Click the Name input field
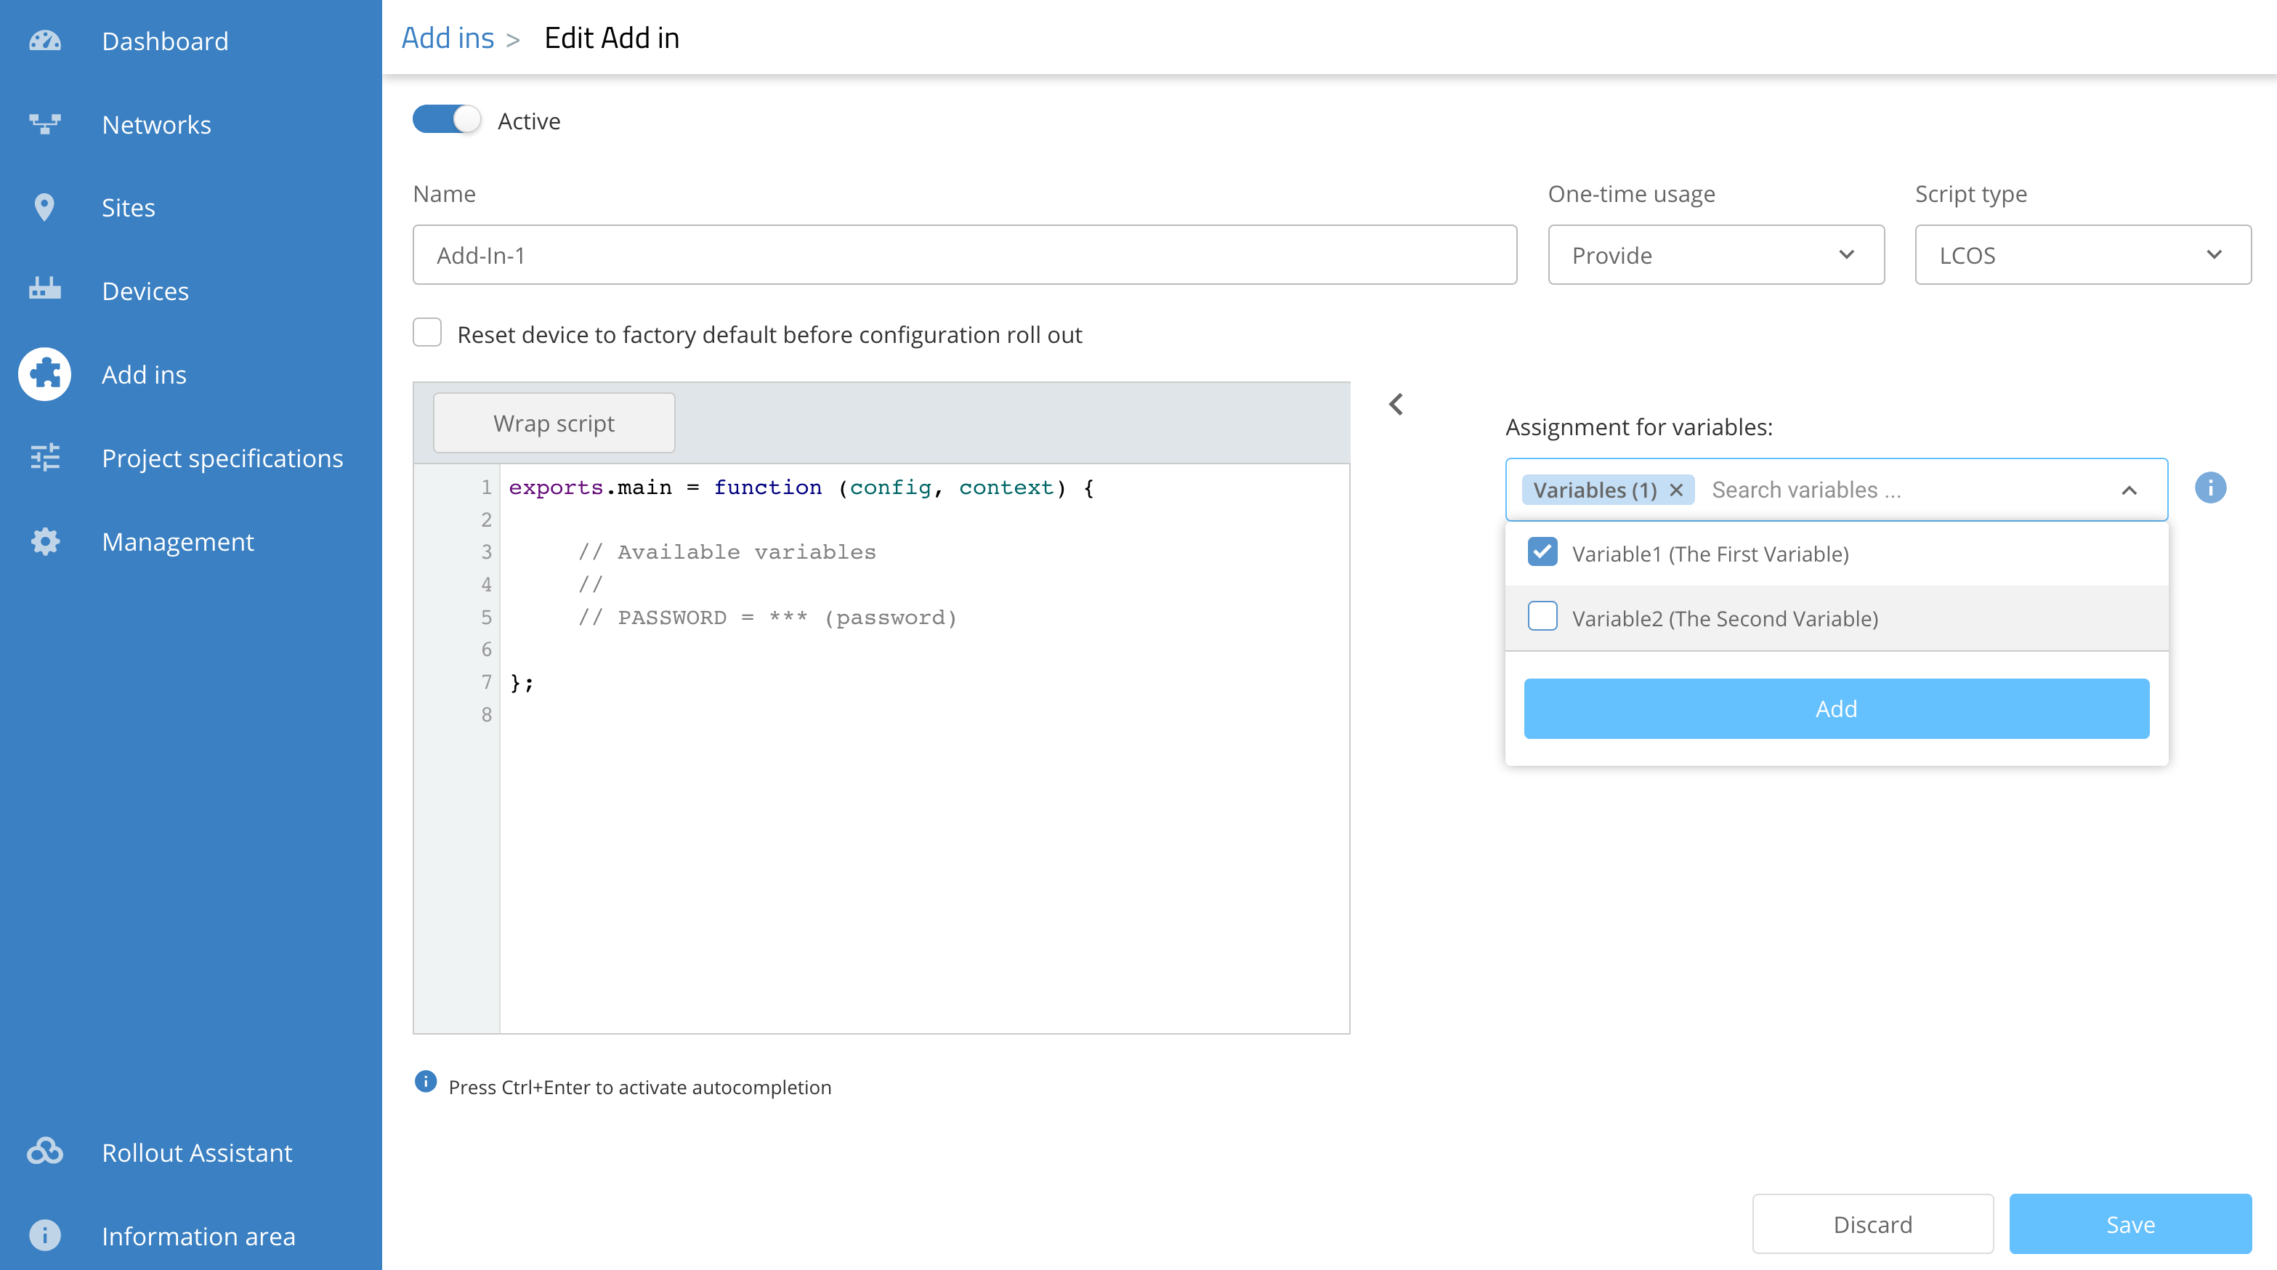The width and height of the screenshot is (2277, 1270). point(963,256)
